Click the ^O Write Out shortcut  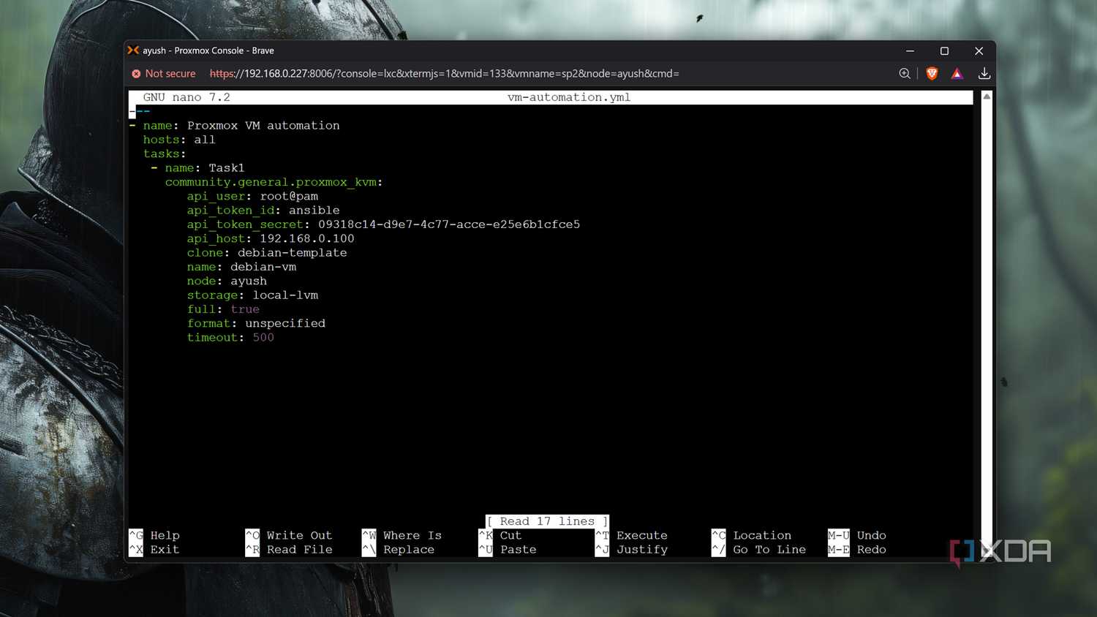(289, 536)
